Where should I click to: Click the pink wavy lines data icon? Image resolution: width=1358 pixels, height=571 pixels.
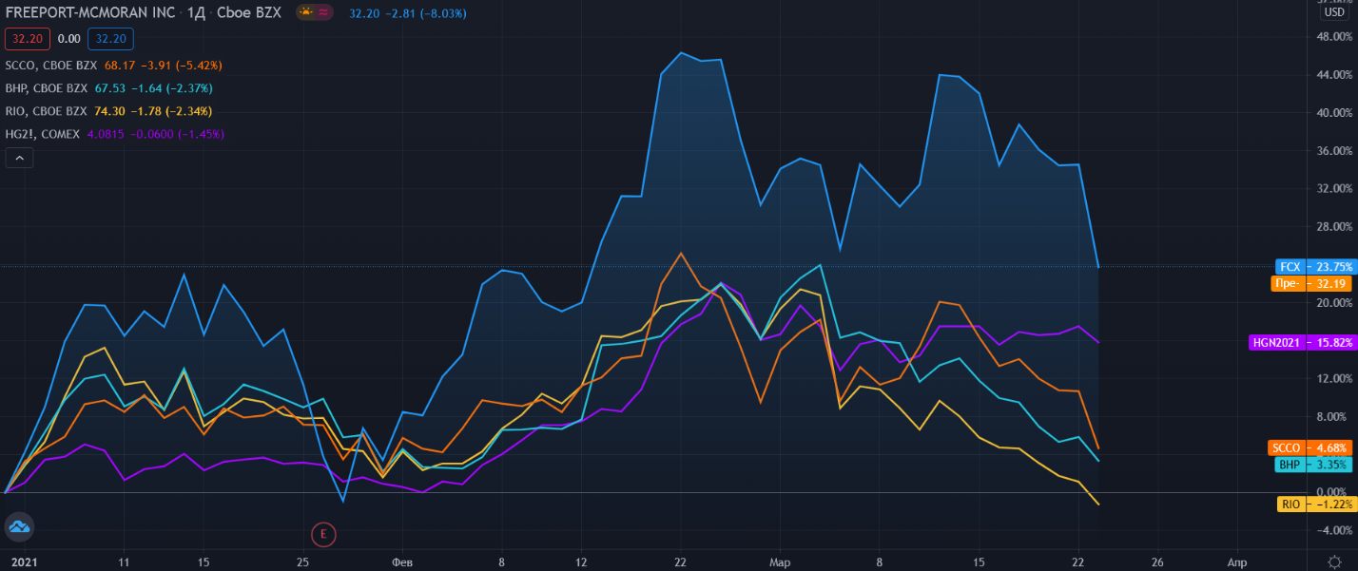[324, 13]
